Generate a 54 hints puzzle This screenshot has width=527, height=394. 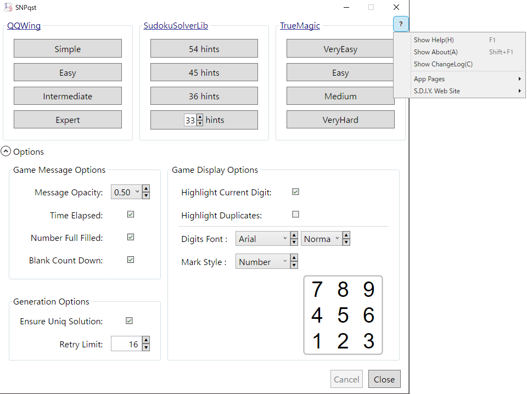[x=204, y=49]
